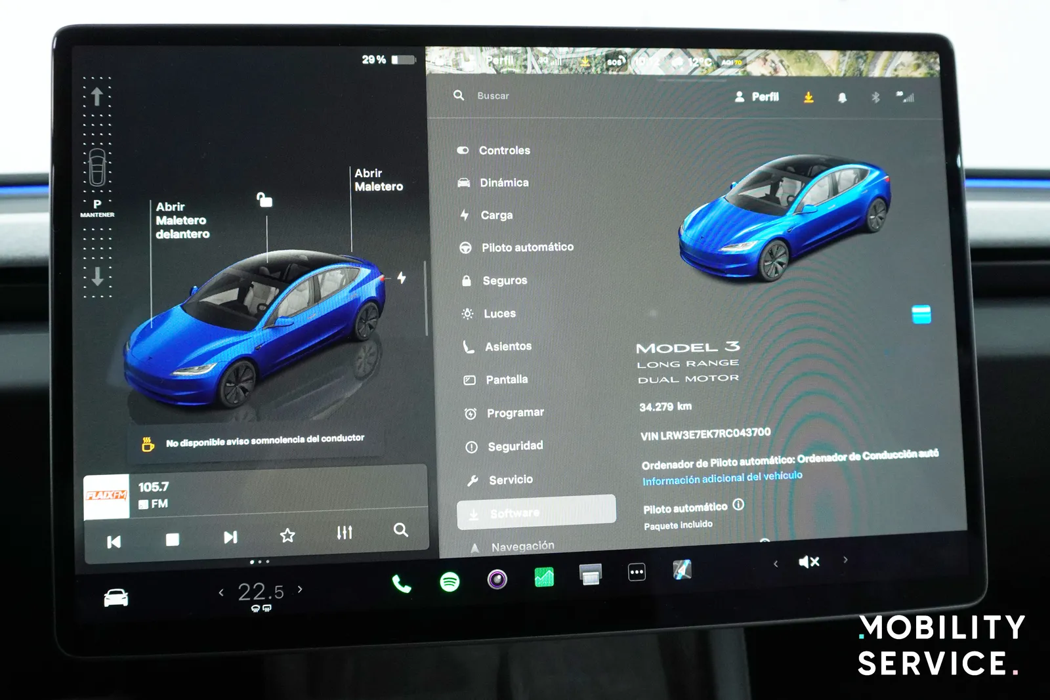The image size is (1050, 700).
Task: Go to the Carga menu item
Action: (496, 215)
